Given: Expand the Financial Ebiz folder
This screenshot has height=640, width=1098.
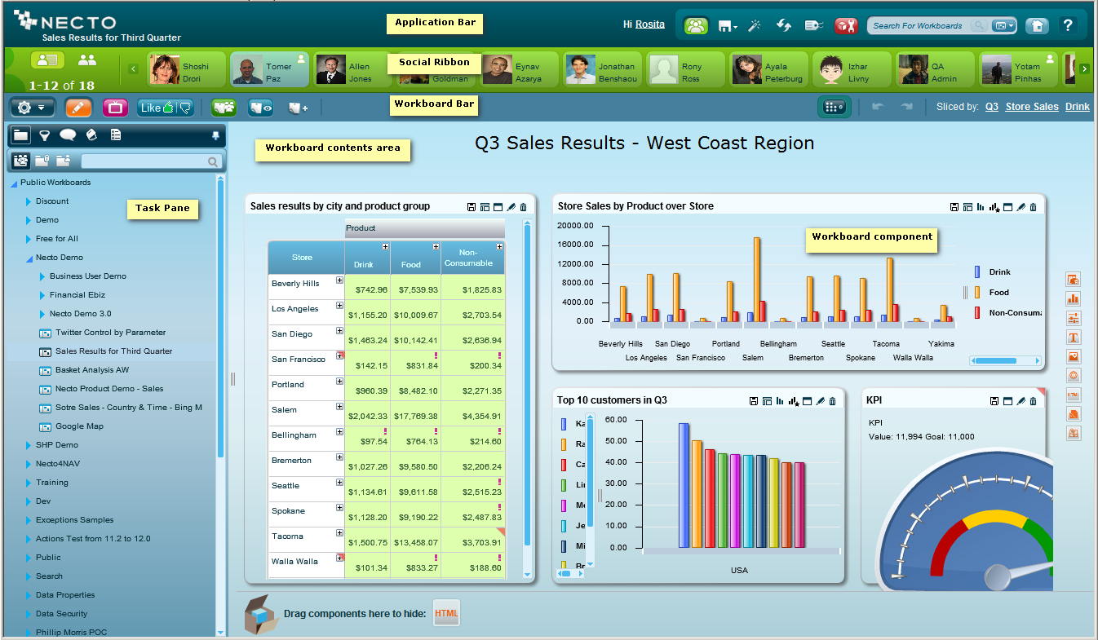Looking at the screenshot, I should coord(42,295).
